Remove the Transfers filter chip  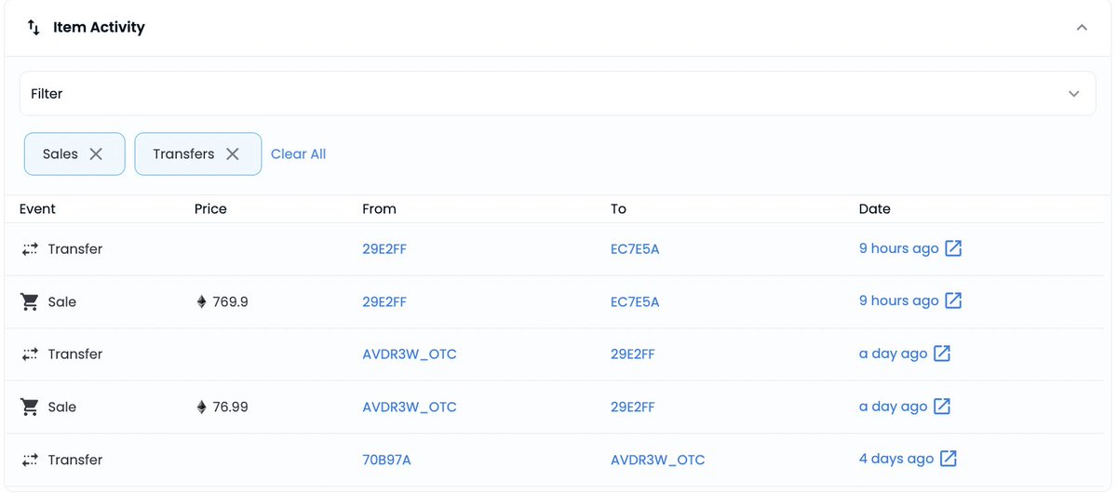233,154
